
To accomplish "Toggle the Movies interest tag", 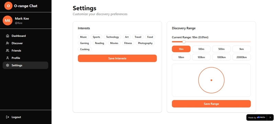I will [114, 43].
